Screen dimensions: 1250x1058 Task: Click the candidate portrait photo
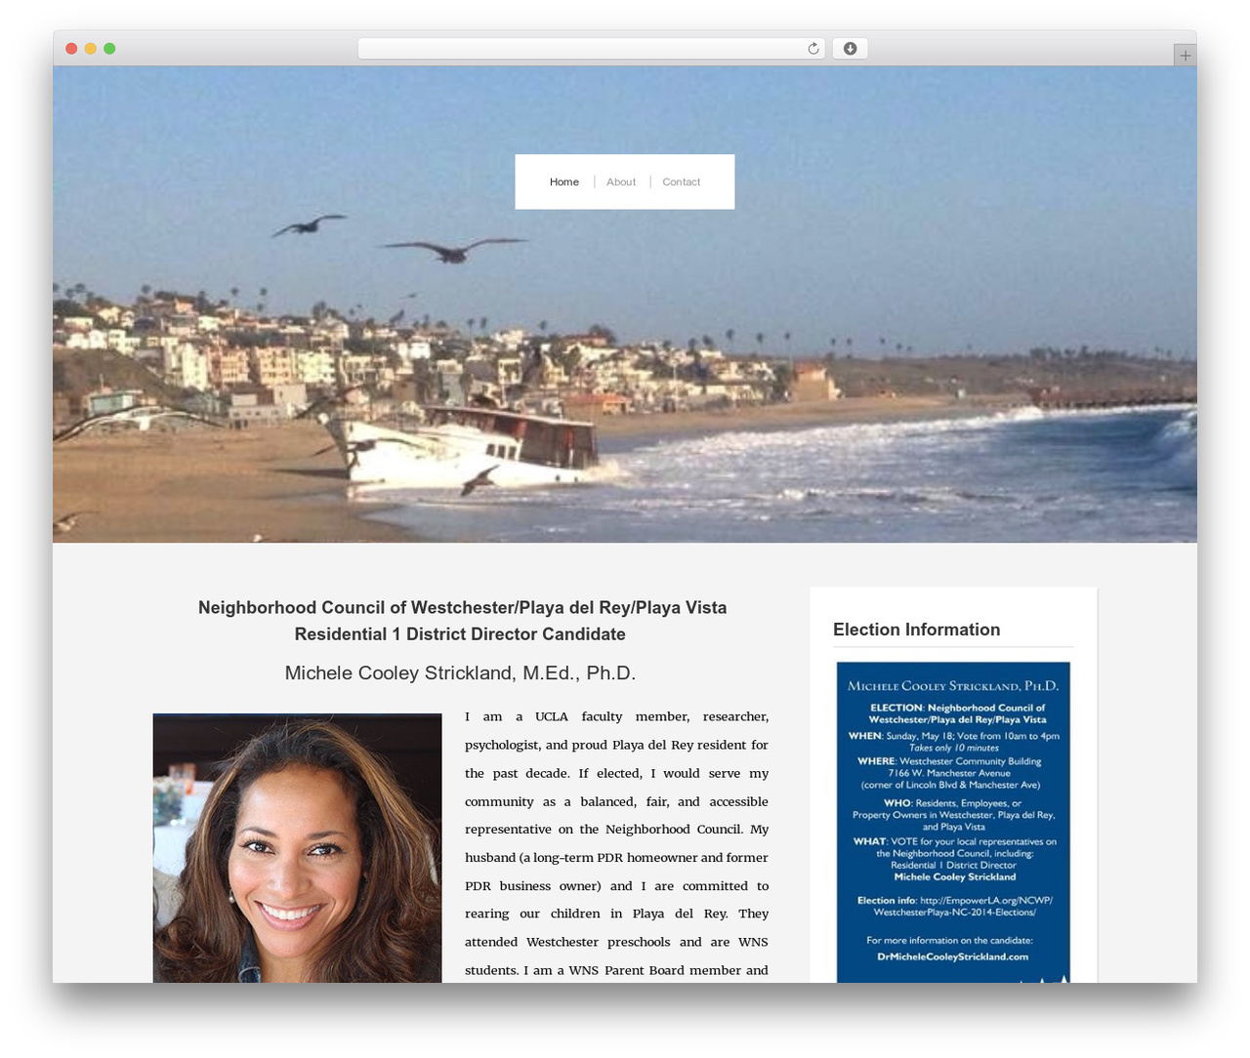tap(297, 848)
